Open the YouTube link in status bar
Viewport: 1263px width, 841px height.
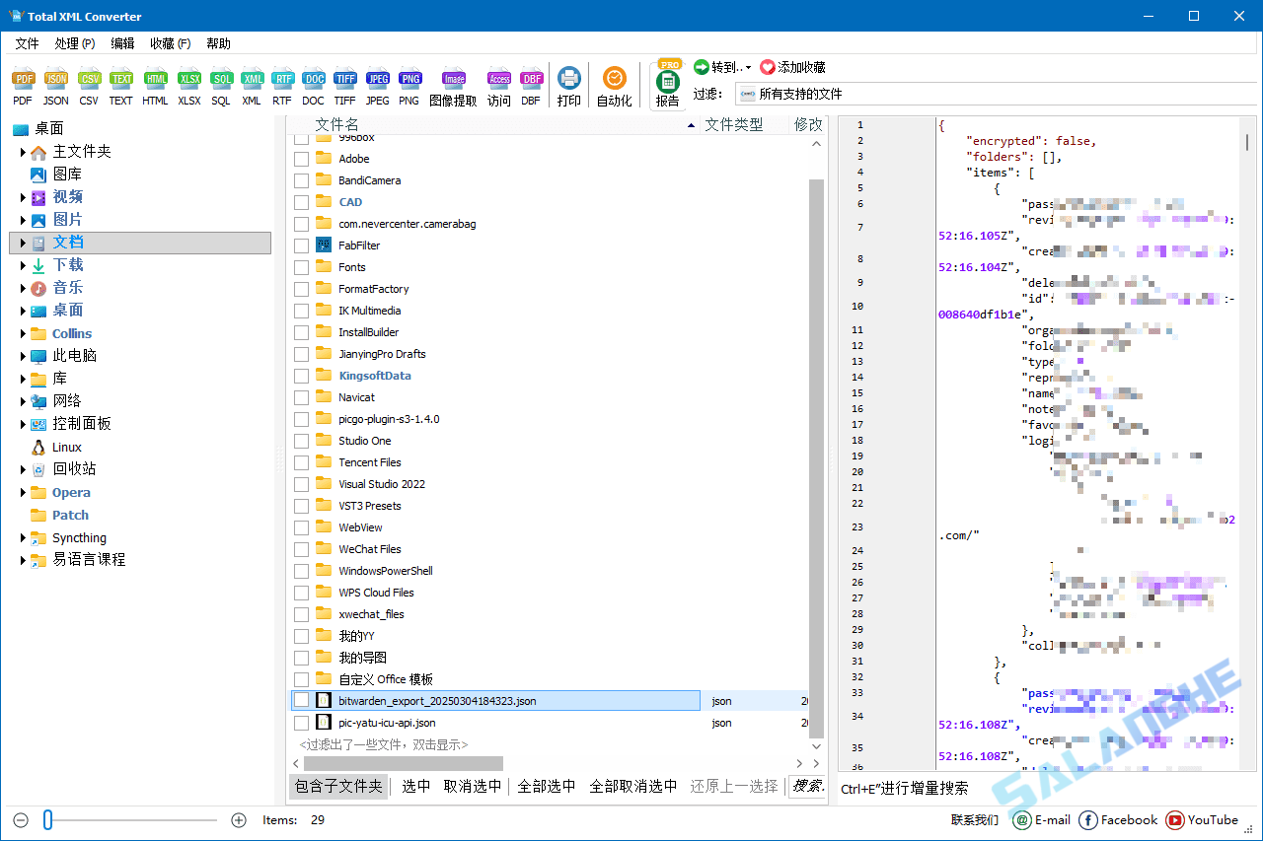1201,819
